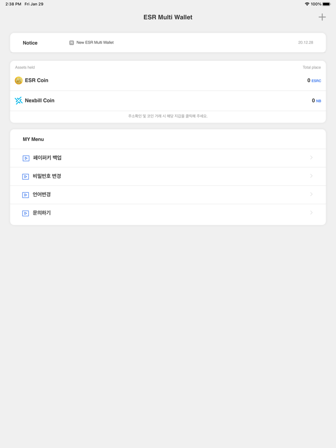The width and height of the screenshot is (336, 448).
Task: Click the blue Nexbill Coin icon
Action: point(18,100)
